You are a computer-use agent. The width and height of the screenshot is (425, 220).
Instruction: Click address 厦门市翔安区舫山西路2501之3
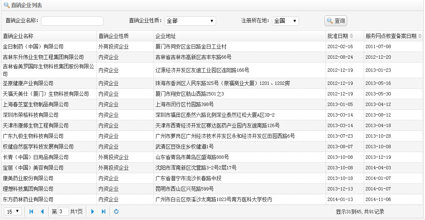pyautogui.click(x=189, y=94)
